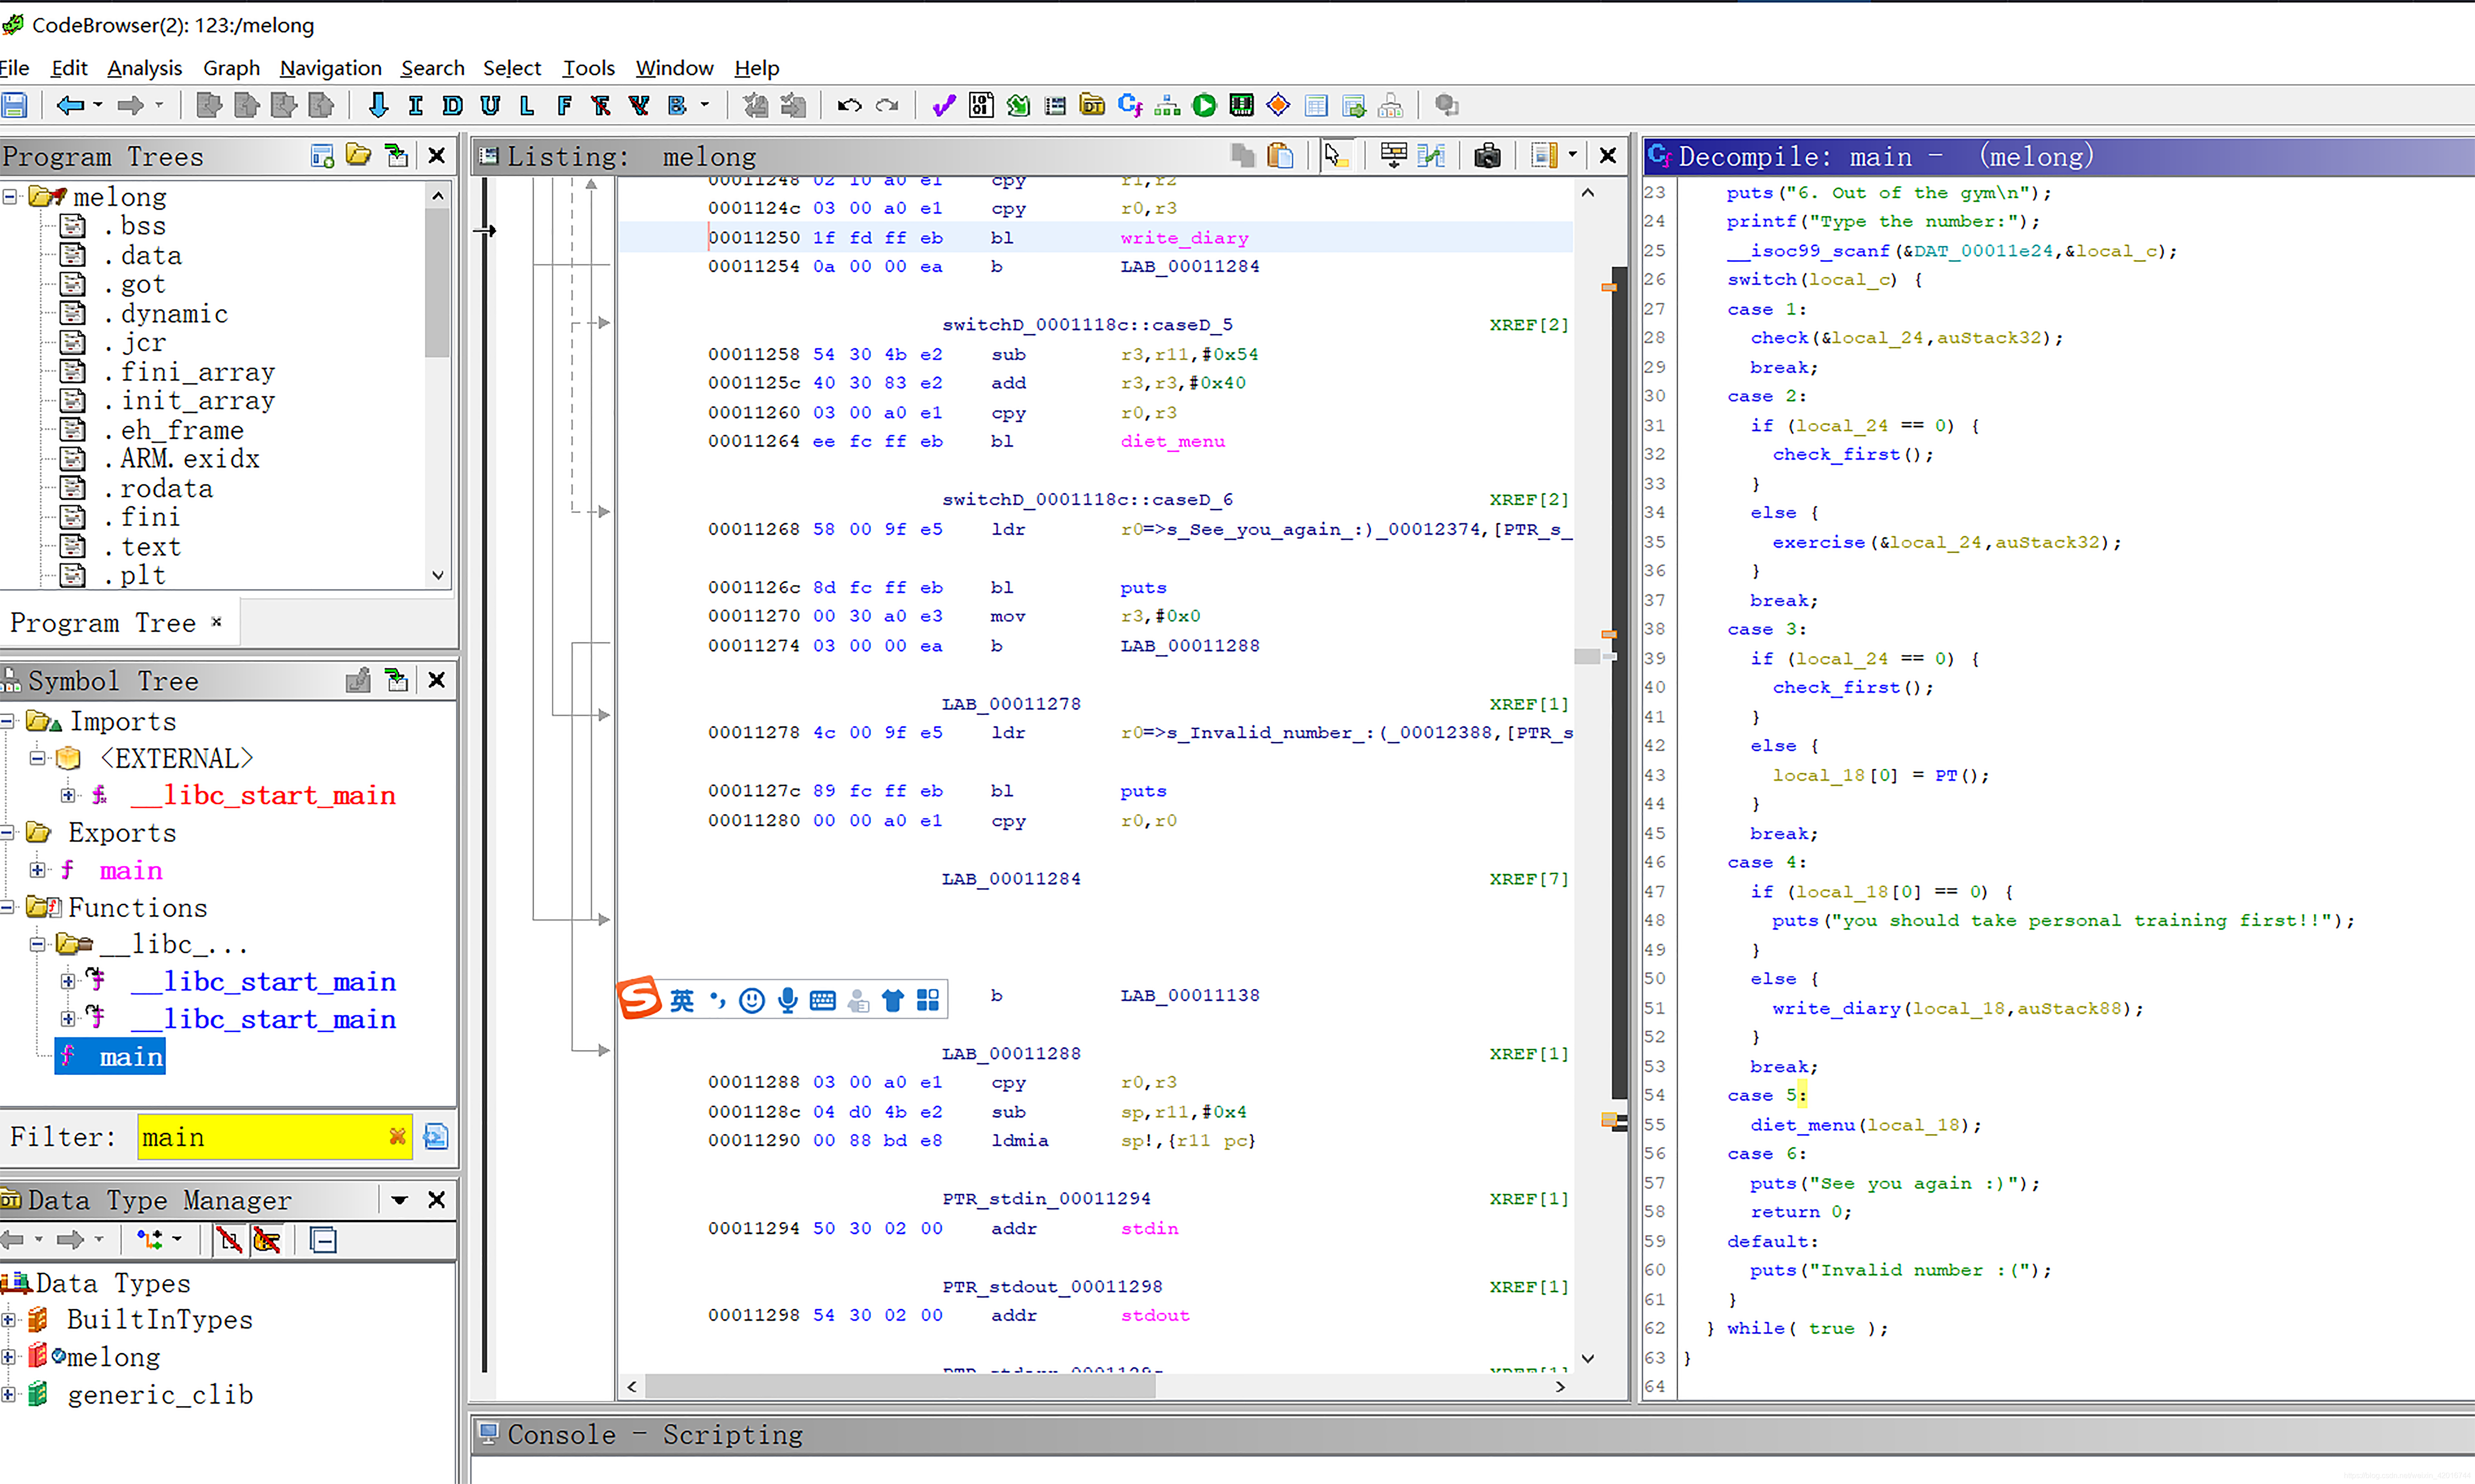2475x1484 pixels.
Task: Click LAB_00011284 branch target in Listing
Action: 1189,266
